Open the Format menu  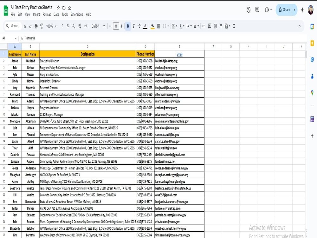pyautogui.click(x=47, y=14)
